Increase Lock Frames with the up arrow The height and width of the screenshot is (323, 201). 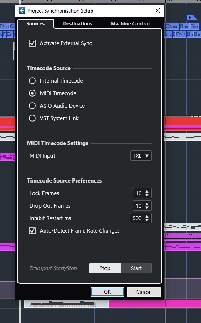(x=147, y=191)
